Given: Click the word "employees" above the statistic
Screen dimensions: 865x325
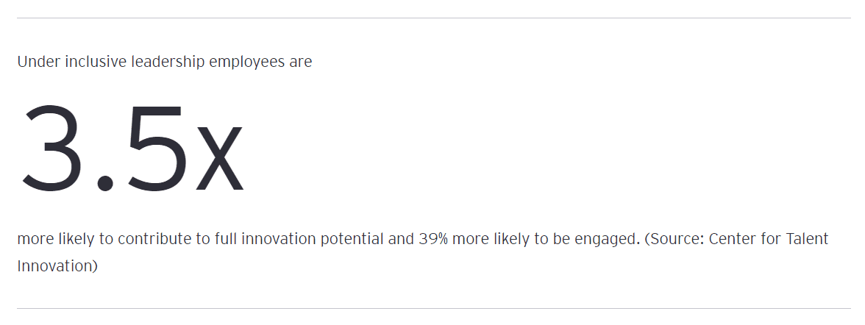Looking at the screenshot, I should pos(247,62).
